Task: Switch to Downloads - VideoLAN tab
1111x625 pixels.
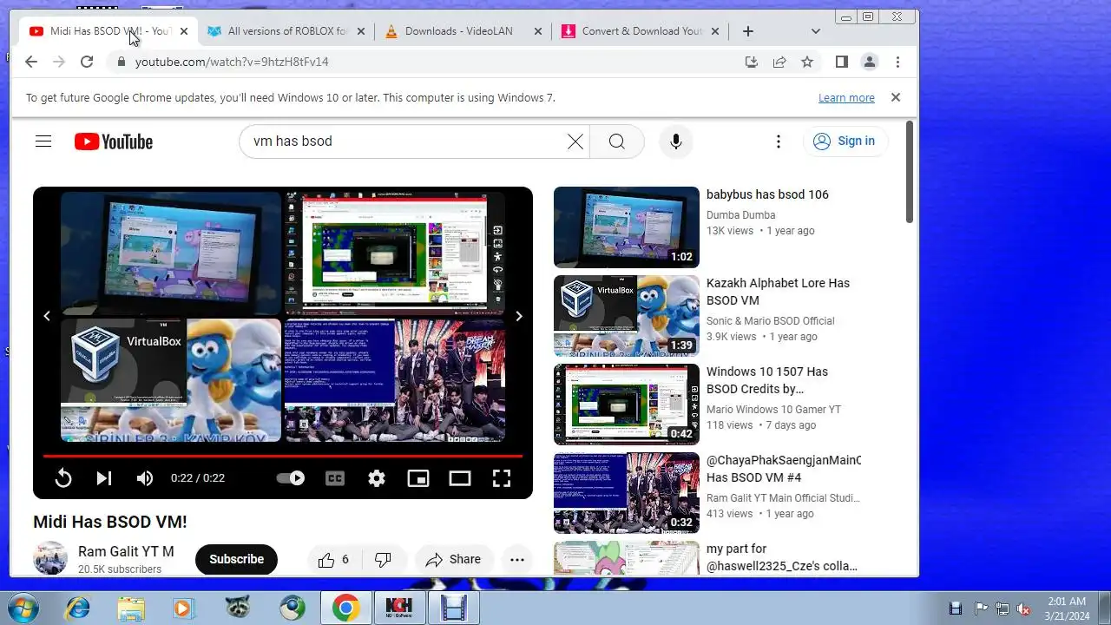Action: click(x=458, y=31)
